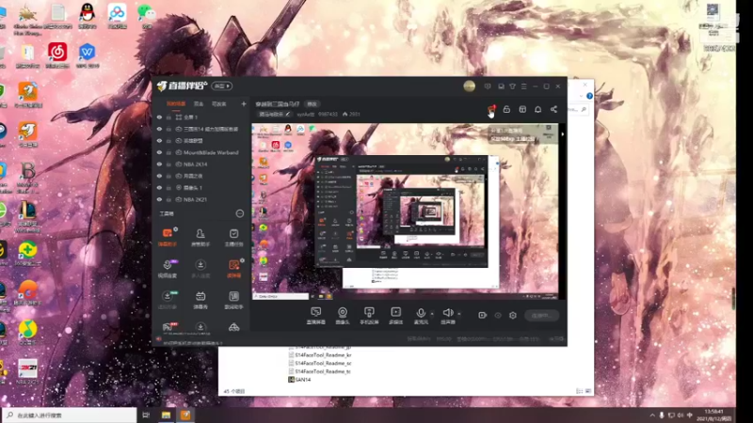753x423 pixels.
Task: Click the stream status button beside the gear
Action: pyautogui.click(x=541, y=316)
